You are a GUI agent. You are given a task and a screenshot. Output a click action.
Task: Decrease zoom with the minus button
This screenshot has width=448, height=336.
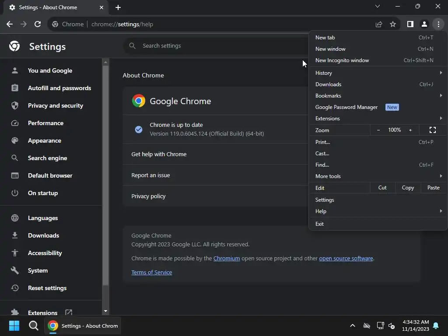(x=378, y=130)
